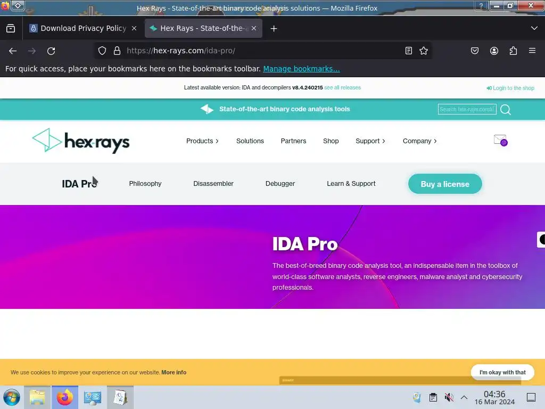Image resolution: width=545 pixels, height=409 pixels.
Task: Close the Download Privacy Policy tab
Action: coord(134,29)
